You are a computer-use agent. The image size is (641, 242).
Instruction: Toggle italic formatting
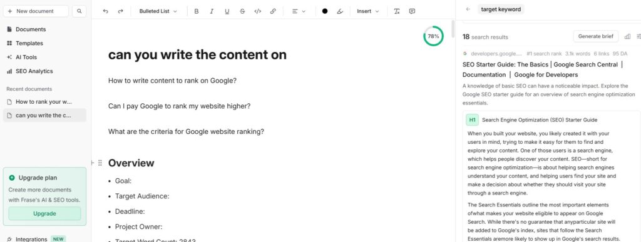click(212, 11)
